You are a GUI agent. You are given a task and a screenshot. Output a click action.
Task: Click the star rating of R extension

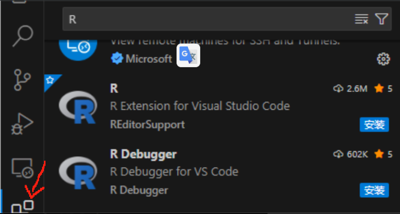click(383, 89)
